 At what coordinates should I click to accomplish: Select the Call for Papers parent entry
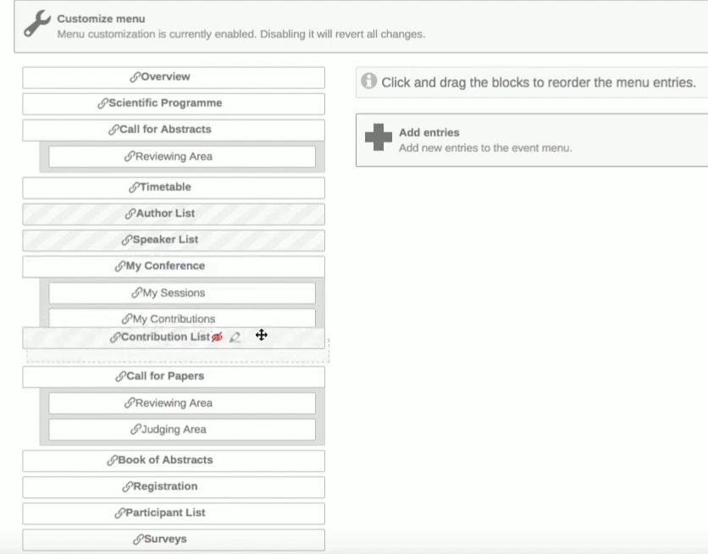tap(174, 377)
